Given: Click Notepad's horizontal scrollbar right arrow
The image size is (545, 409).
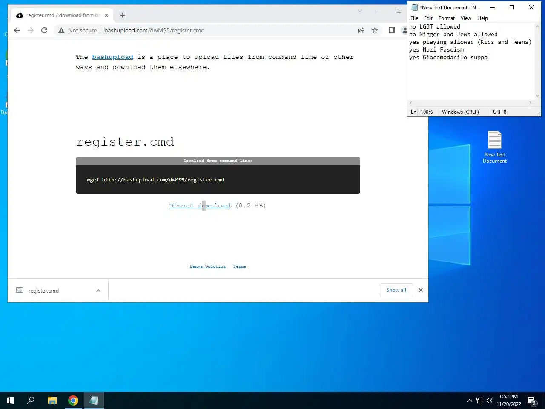Looking at the screenshot, I should pyautogui.click(x=530, y=103).
